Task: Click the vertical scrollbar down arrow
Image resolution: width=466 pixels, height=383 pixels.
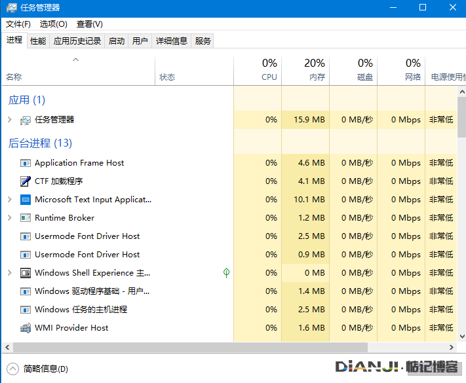Action: click(462, 337)
